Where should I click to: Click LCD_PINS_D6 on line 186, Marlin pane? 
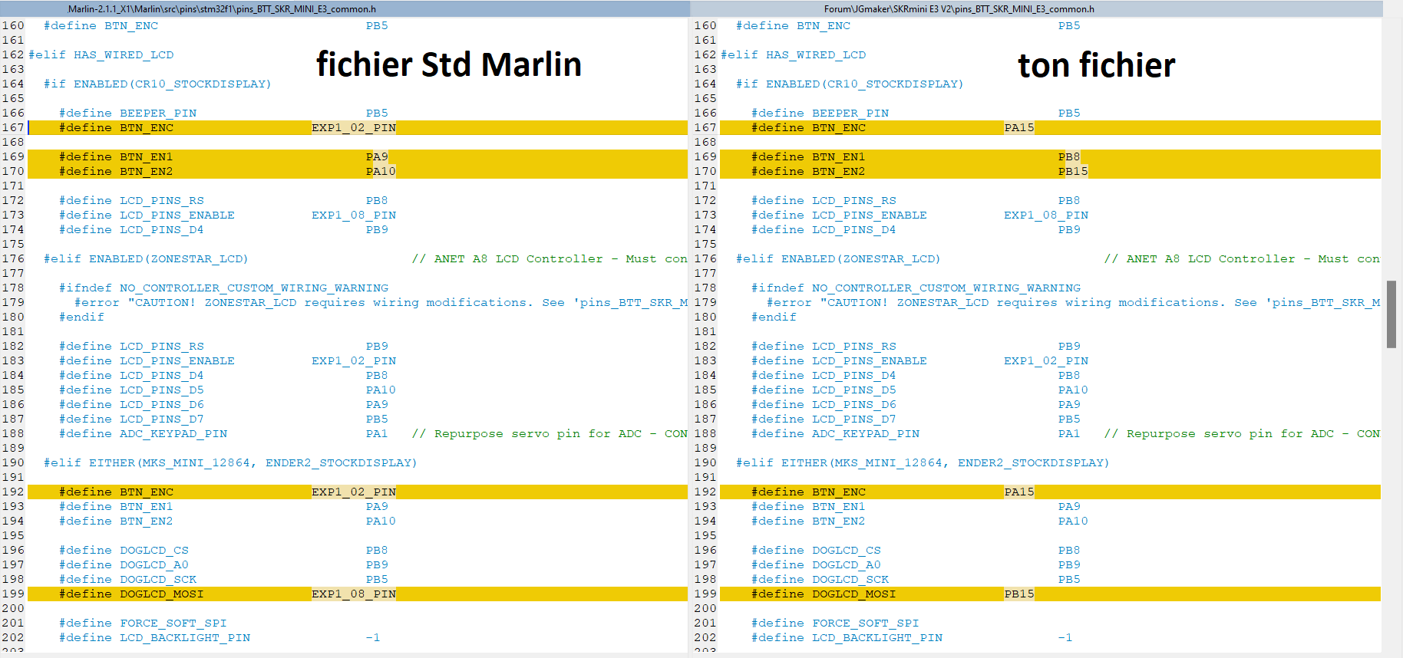click(162, 405)
